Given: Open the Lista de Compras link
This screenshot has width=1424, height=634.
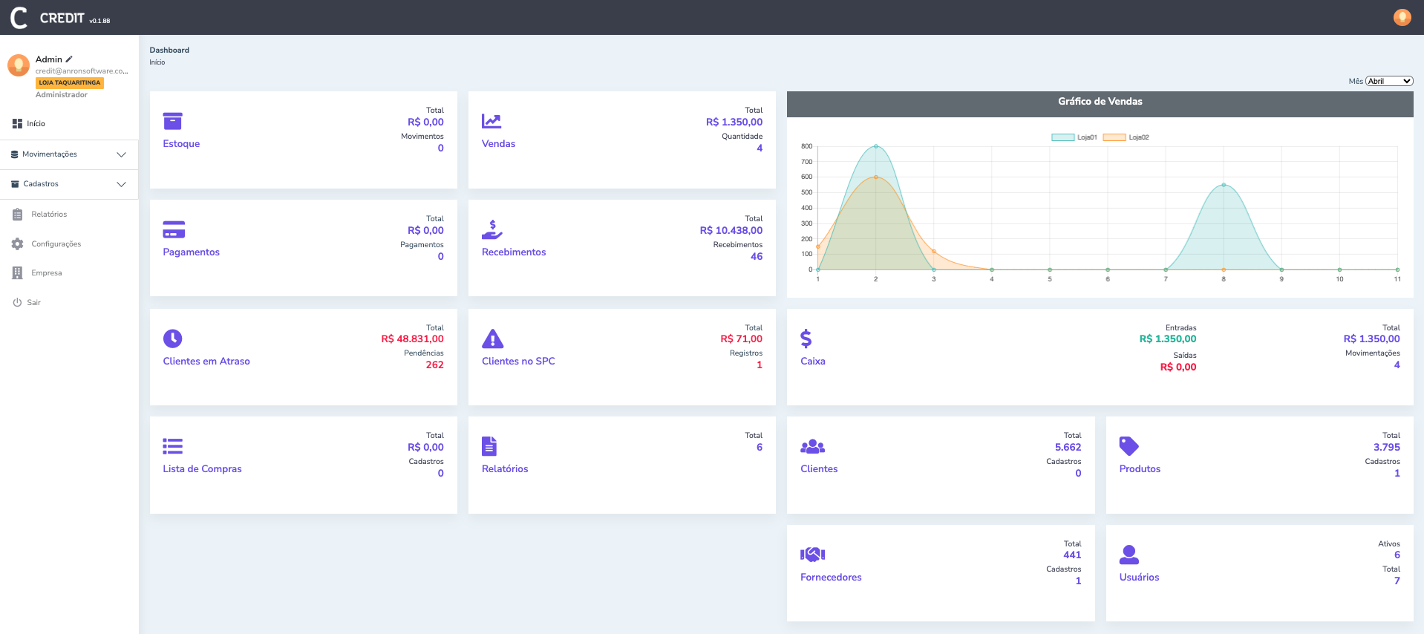Looking at the screenshot, I should point(202,469).
